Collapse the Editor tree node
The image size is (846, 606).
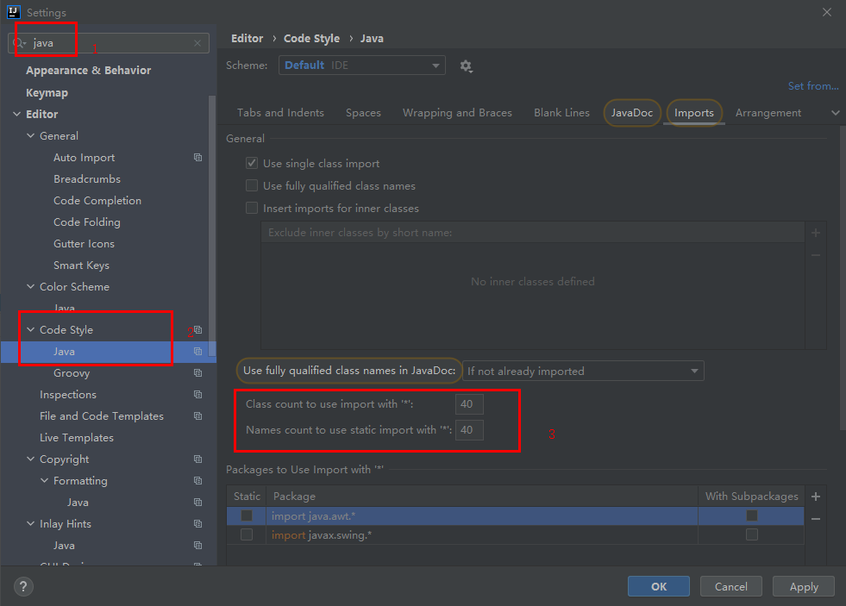tap(16, 115)
